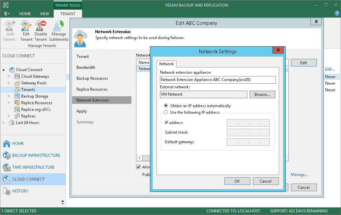This screenshot has height=215, width=341.
Task: Click Edit button in Edit ABC Company
Action: coord(304,63)
